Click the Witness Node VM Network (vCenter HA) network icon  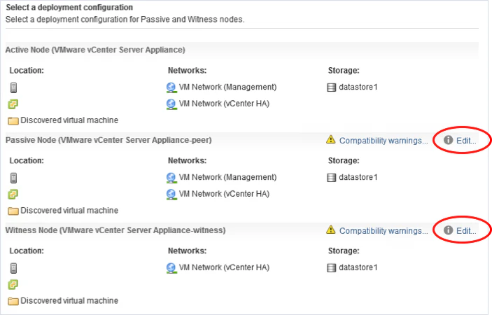171,268
